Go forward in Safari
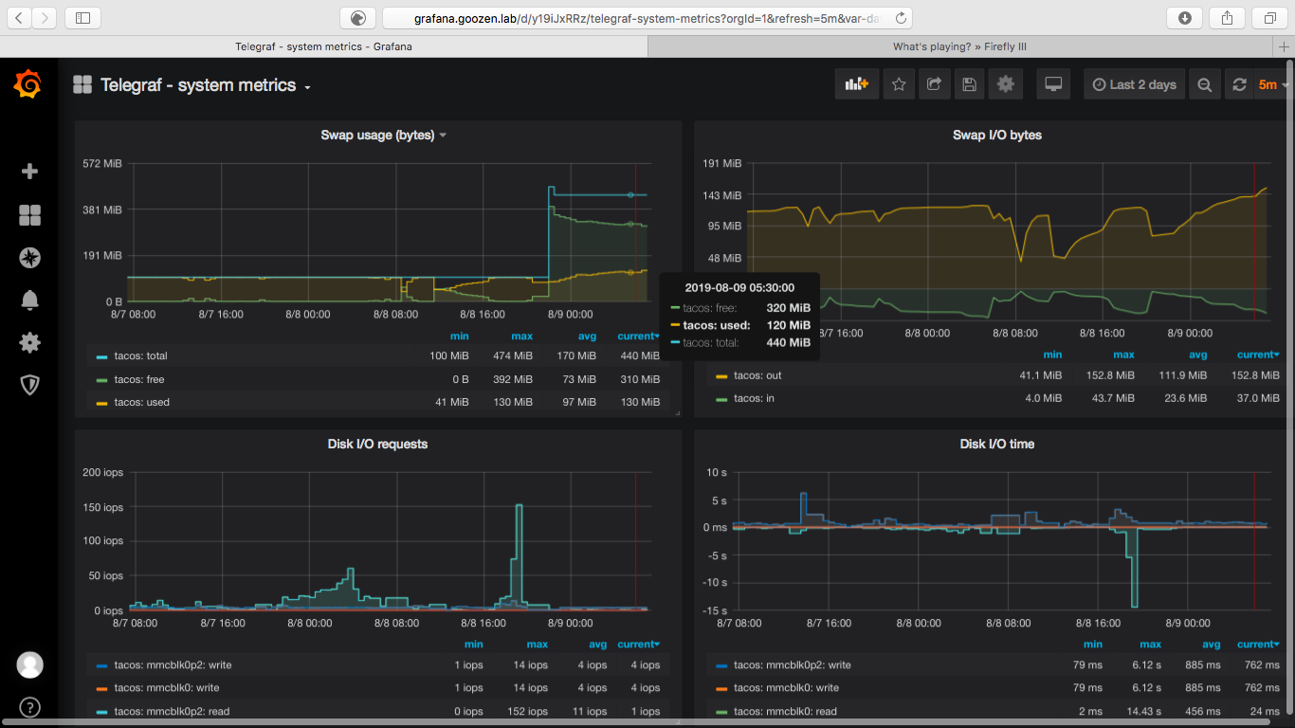1295x728 pixels. click(x=45, y=17)
